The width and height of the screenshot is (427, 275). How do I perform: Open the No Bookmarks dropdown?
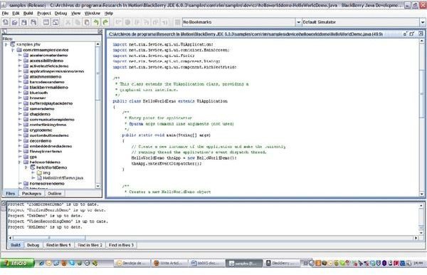pyautogui.click(x=298, y=22)
